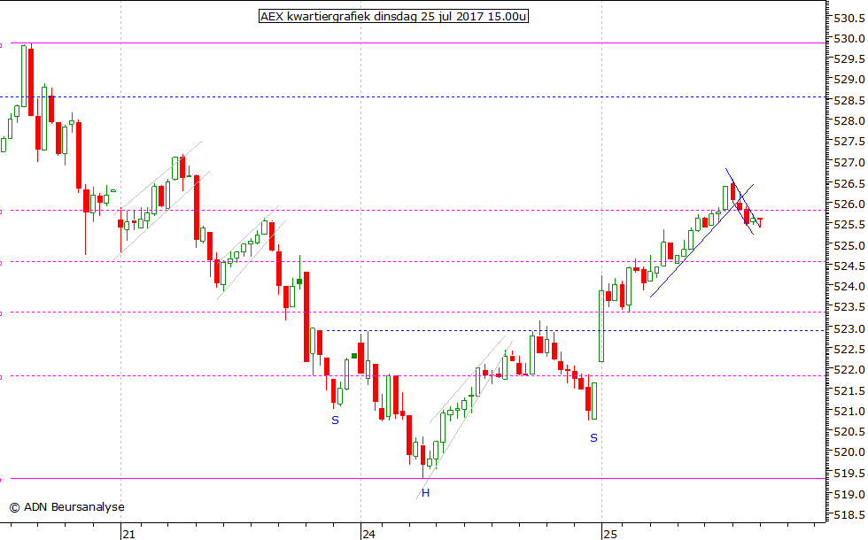Click the 521.5 price axis label
868x540 pixels.
click(x=849, y=391)
